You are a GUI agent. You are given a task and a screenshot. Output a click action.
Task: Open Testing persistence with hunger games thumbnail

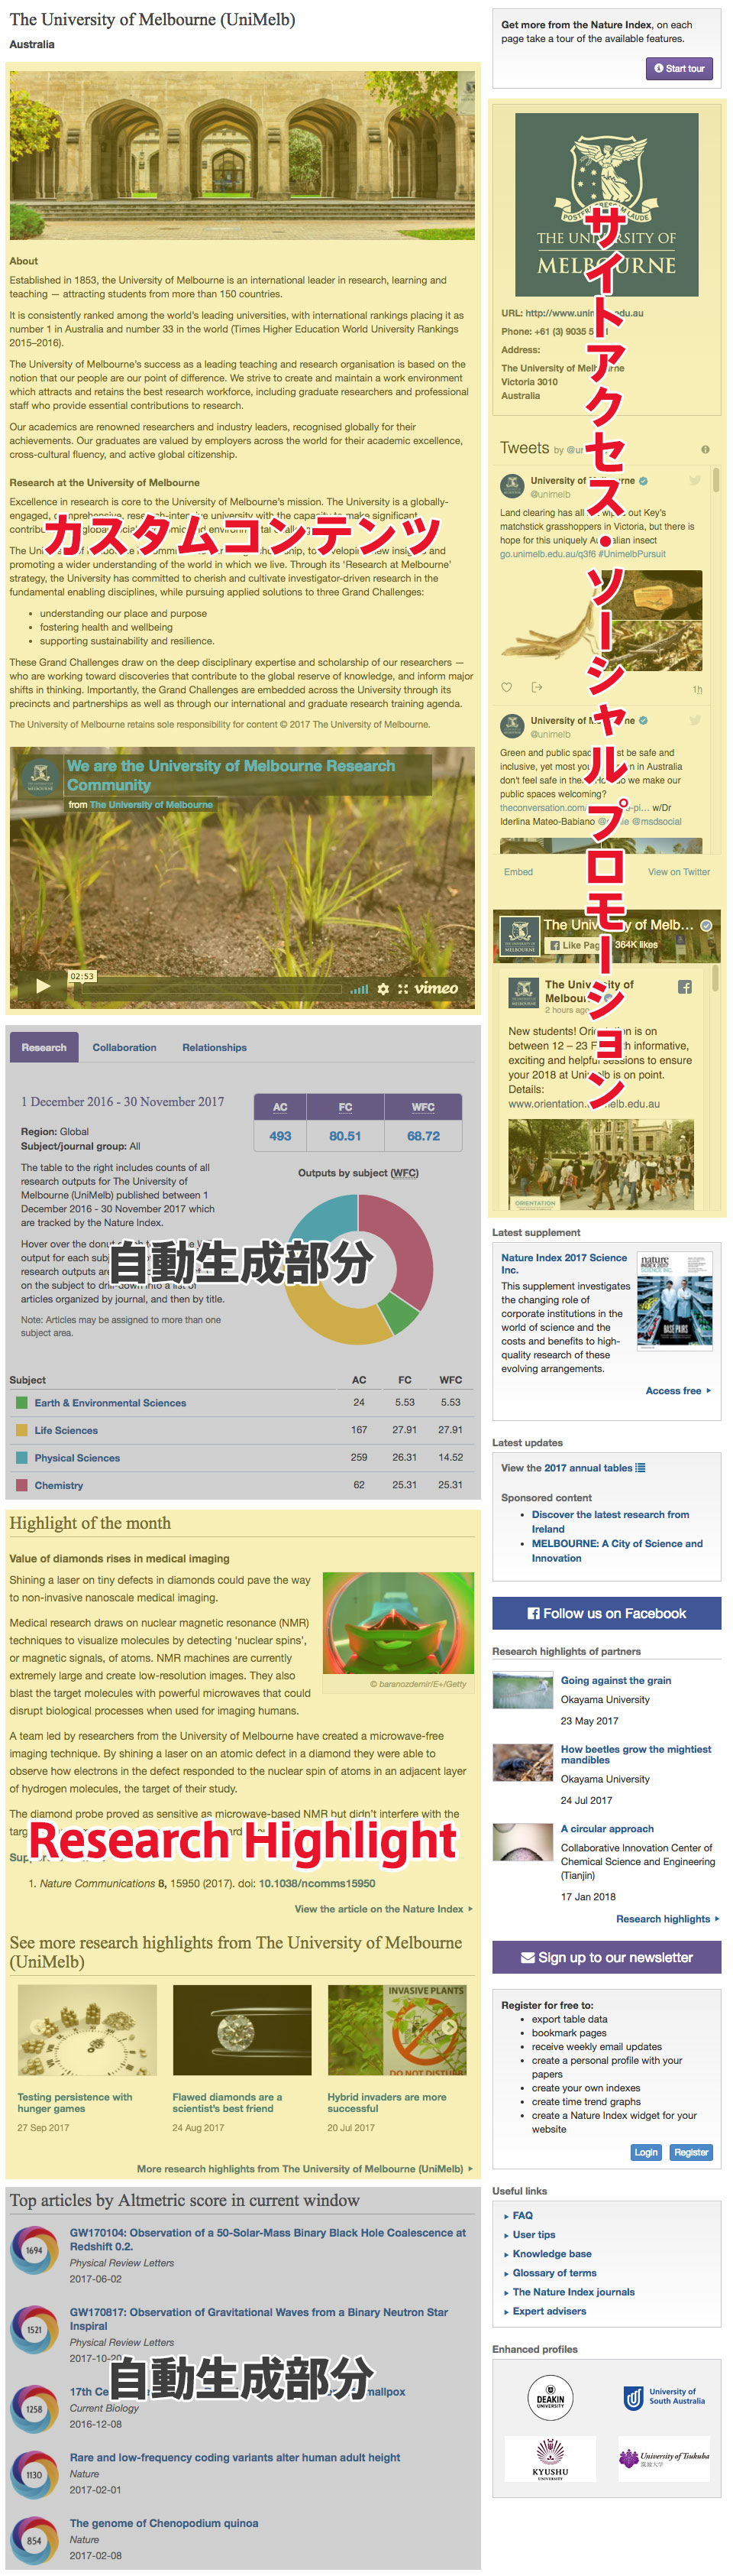click(x=87, y=2030)
